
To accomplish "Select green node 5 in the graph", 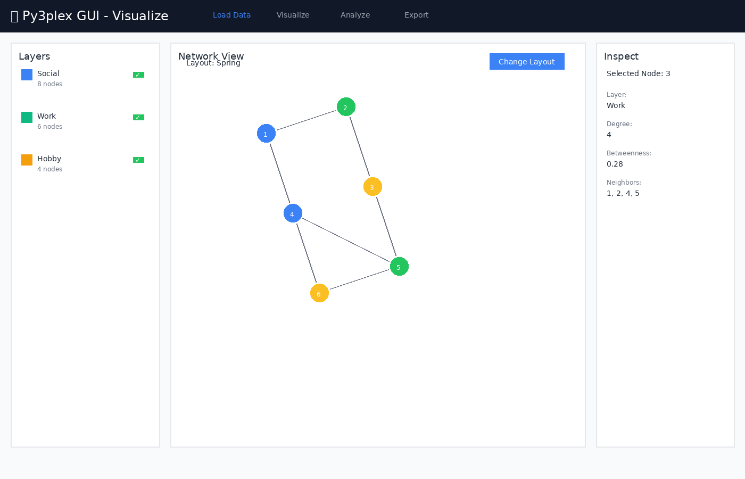I will point(399,267).
